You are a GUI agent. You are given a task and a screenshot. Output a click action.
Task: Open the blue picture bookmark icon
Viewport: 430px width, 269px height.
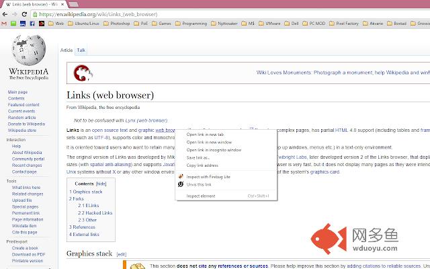point(23,24)
